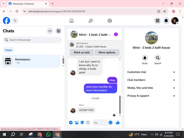Click the purple okay message bubble
Image resolution: width=184 pixels, height=138 pixels.
tap(112, 80)
